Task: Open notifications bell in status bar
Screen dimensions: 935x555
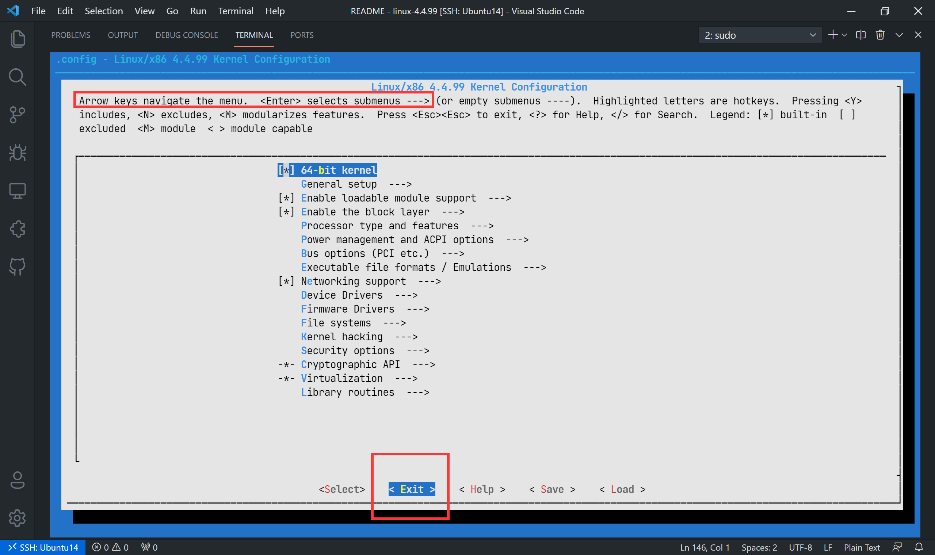Action: pyautogui.click(x=919, y=547)
